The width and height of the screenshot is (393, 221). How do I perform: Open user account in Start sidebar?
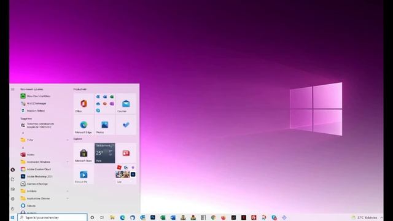(13, 169)
